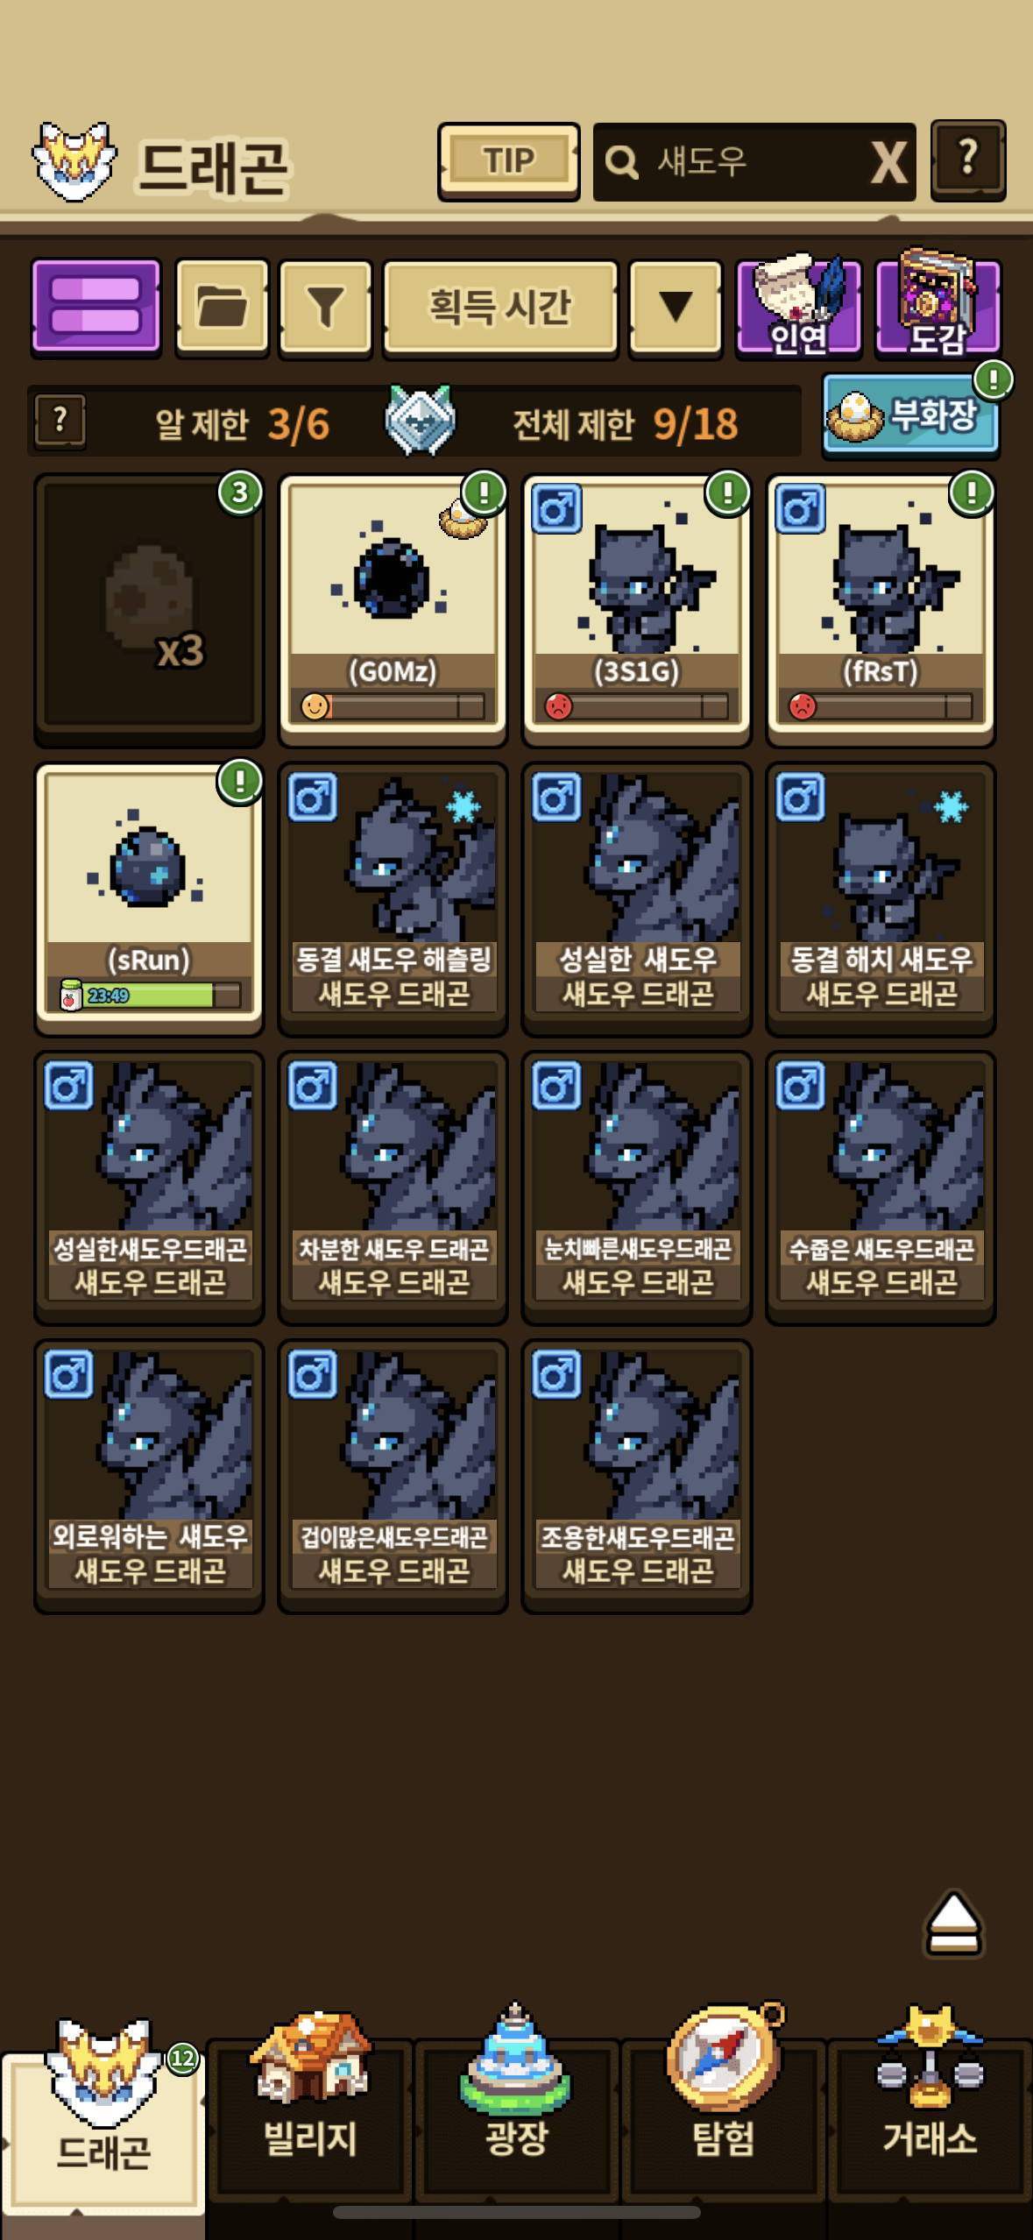Open the 인연 scroll icon
This screenshot has width=1033, height=2240.
pyautogui.click(x=798, y=307)
